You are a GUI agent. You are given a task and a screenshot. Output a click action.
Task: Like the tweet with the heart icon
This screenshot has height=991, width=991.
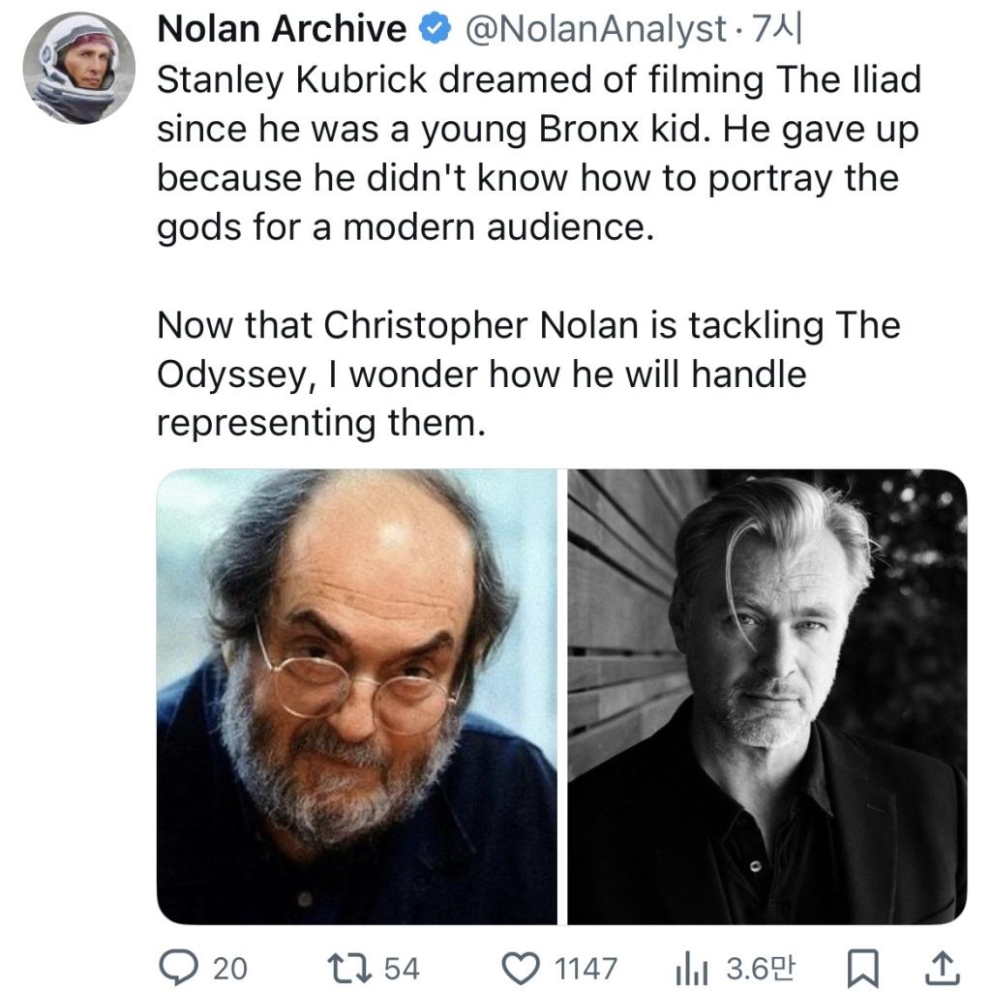point(524,967)
